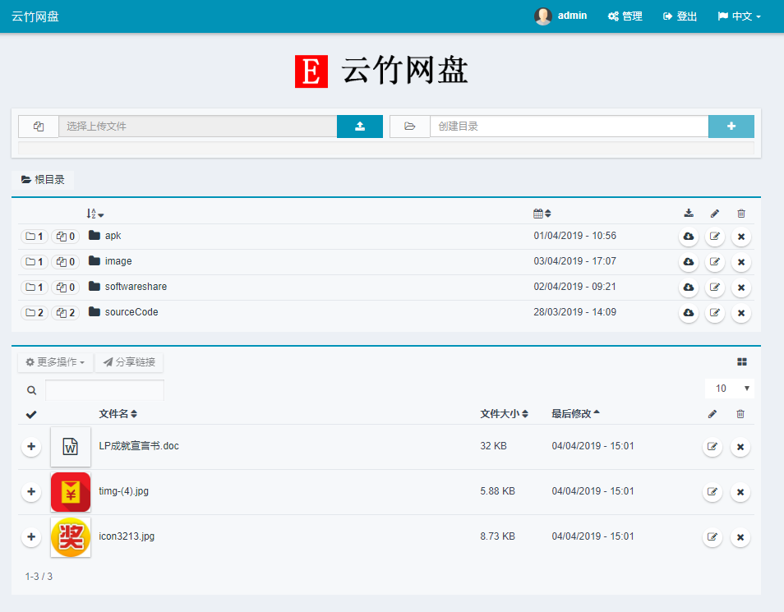Screen dimensions: 784x612
Task: Click the teal upload file icon
Action: [359, 126]
